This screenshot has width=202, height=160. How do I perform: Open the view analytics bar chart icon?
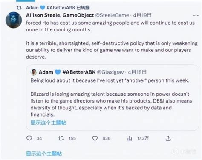[130, 138]
